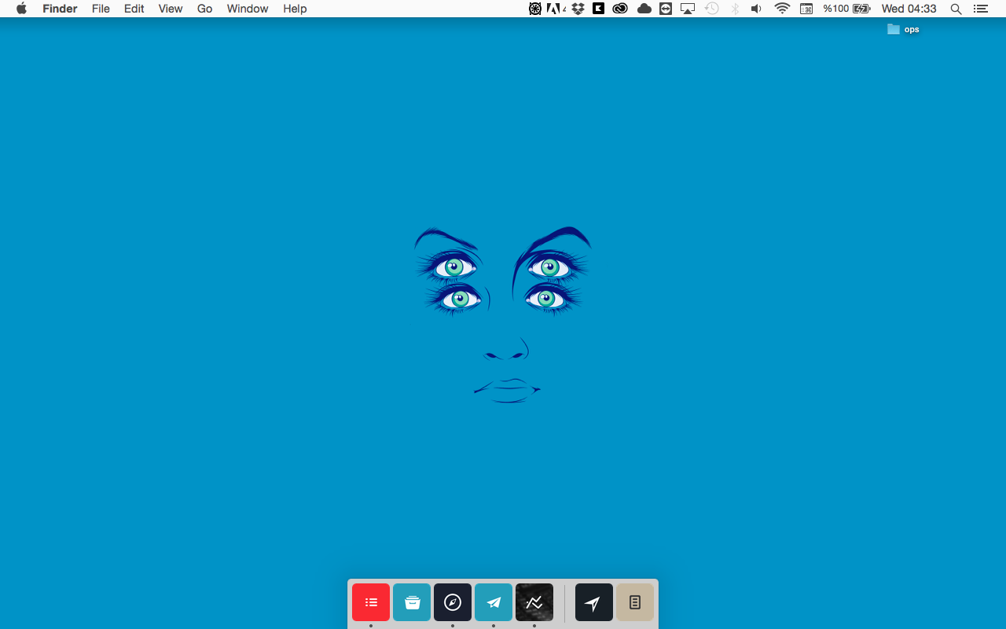Open the Dropbox menu bar icon

point(578,9)
